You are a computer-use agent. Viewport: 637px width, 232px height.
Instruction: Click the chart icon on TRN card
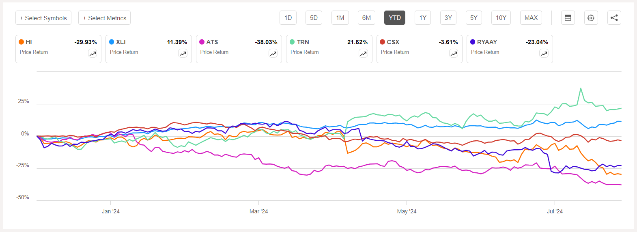(x=364, y=54)
